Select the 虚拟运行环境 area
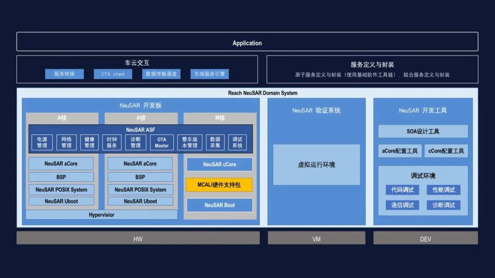 (316, 165)
